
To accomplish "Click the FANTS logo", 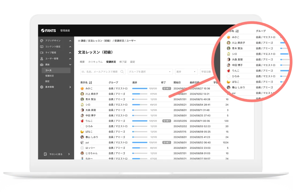I will point(48,30).
